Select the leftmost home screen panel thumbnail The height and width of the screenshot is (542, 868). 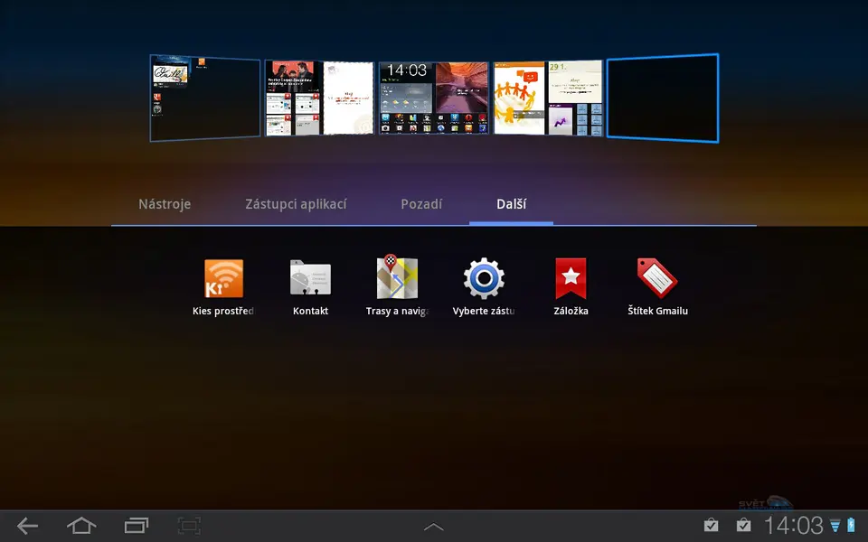pyautogui.click(x=205, y=98)
